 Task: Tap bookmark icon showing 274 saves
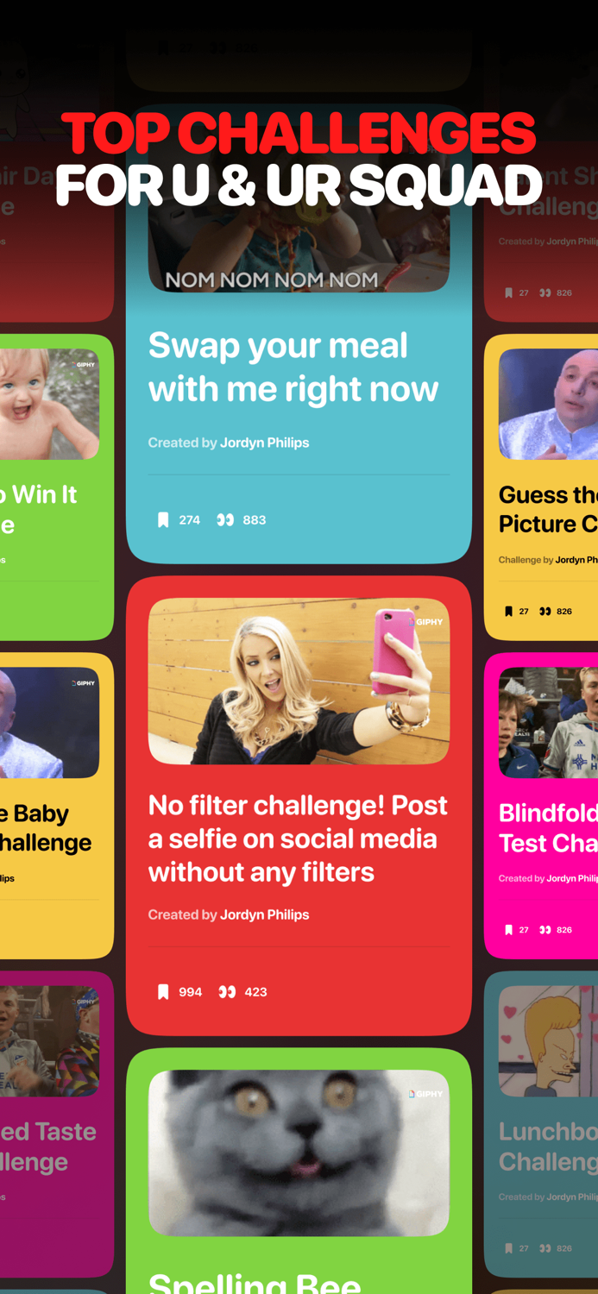(x=163, y=520)
